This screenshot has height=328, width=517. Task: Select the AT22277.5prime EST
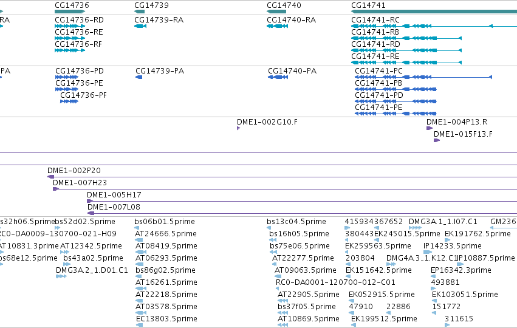click(275, 264)
